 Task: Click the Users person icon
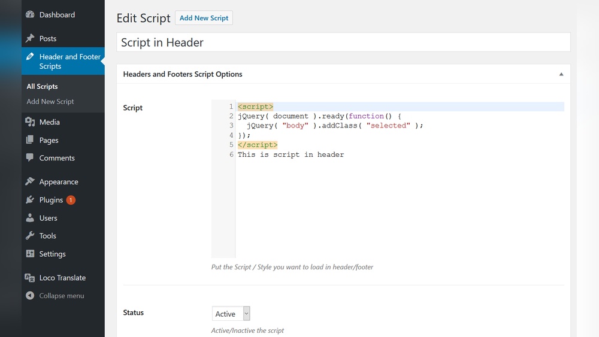pos(30,217)
